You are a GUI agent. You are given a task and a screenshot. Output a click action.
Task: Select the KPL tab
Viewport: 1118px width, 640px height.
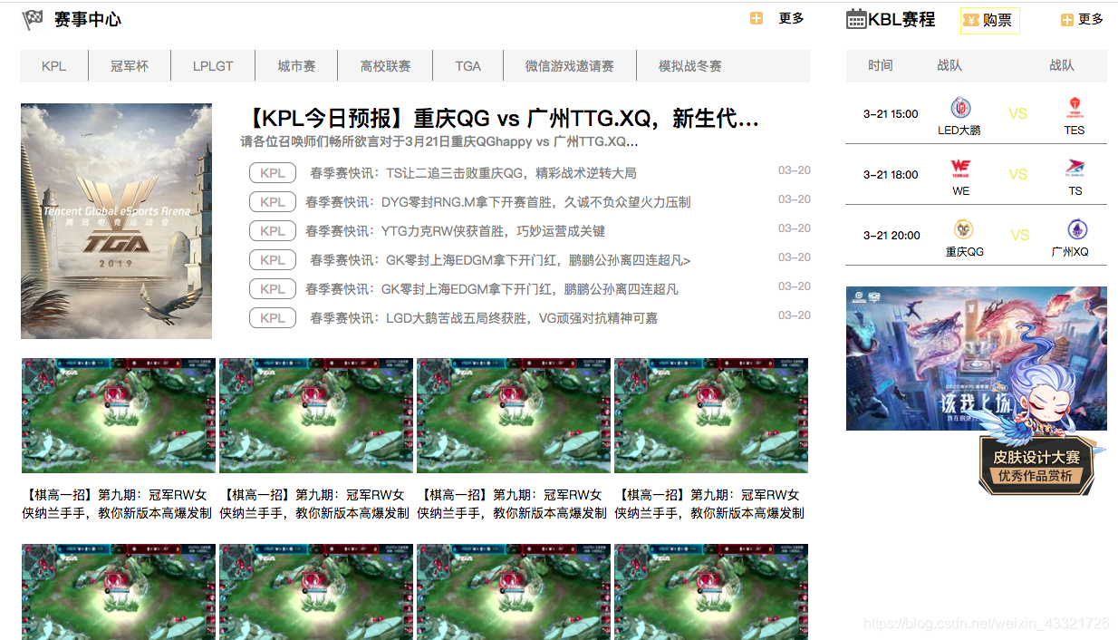pyautogui.click(x=54, y=66)
